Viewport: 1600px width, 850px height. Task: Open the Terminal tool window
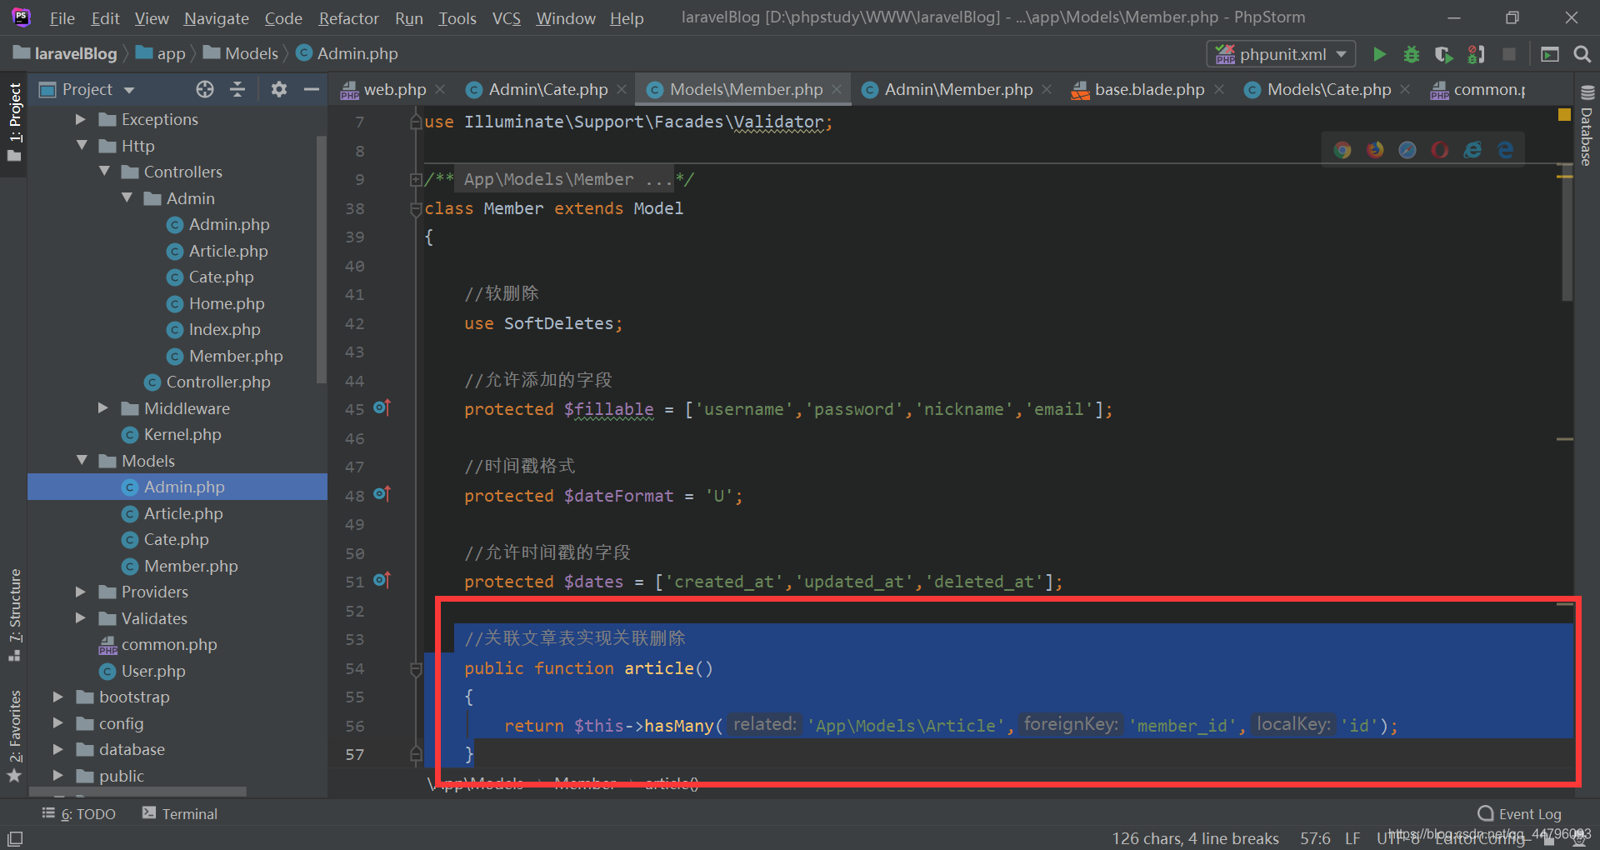point(180,814)
